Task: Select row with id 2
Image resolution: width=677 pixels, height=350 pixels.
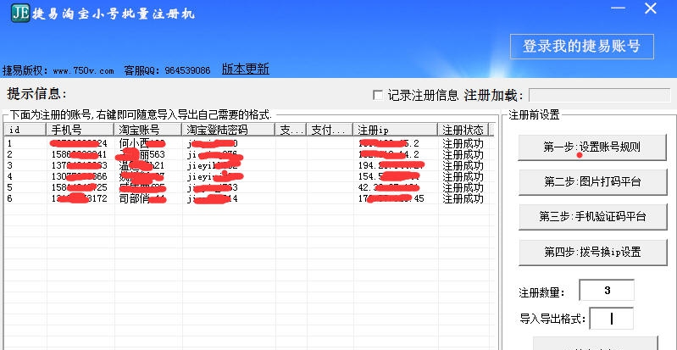Action: (x=248, y=155)
